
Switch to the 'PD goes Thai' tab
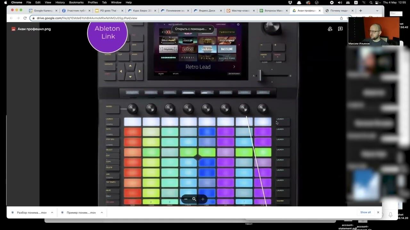tap(108, 11)
